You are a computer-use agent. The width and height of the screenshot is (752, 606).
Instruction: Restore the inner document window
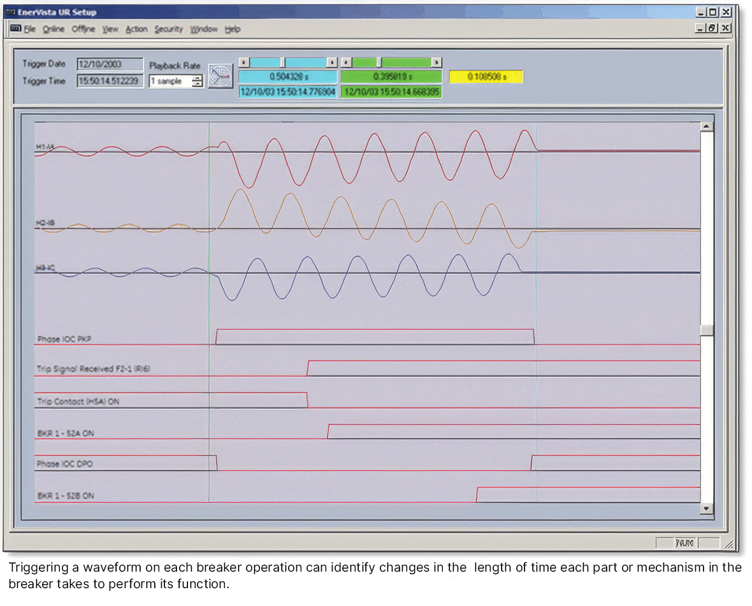click(712, 29)
